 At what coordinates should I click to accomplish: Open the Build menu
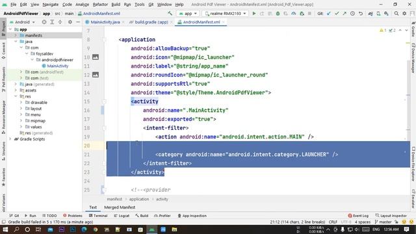[116, 5]
